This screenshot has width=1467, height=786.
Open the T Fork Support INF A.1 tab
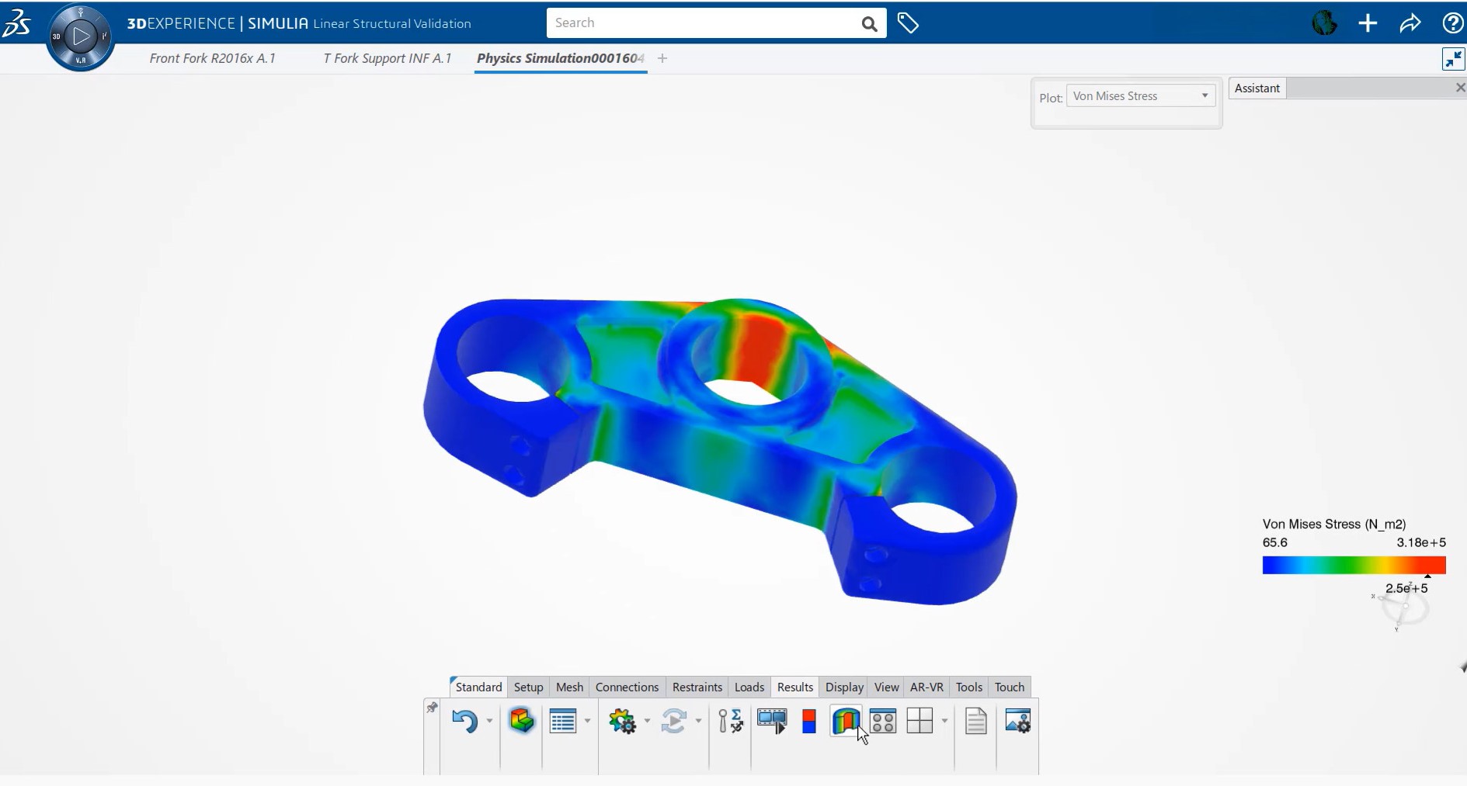point(387,58)
